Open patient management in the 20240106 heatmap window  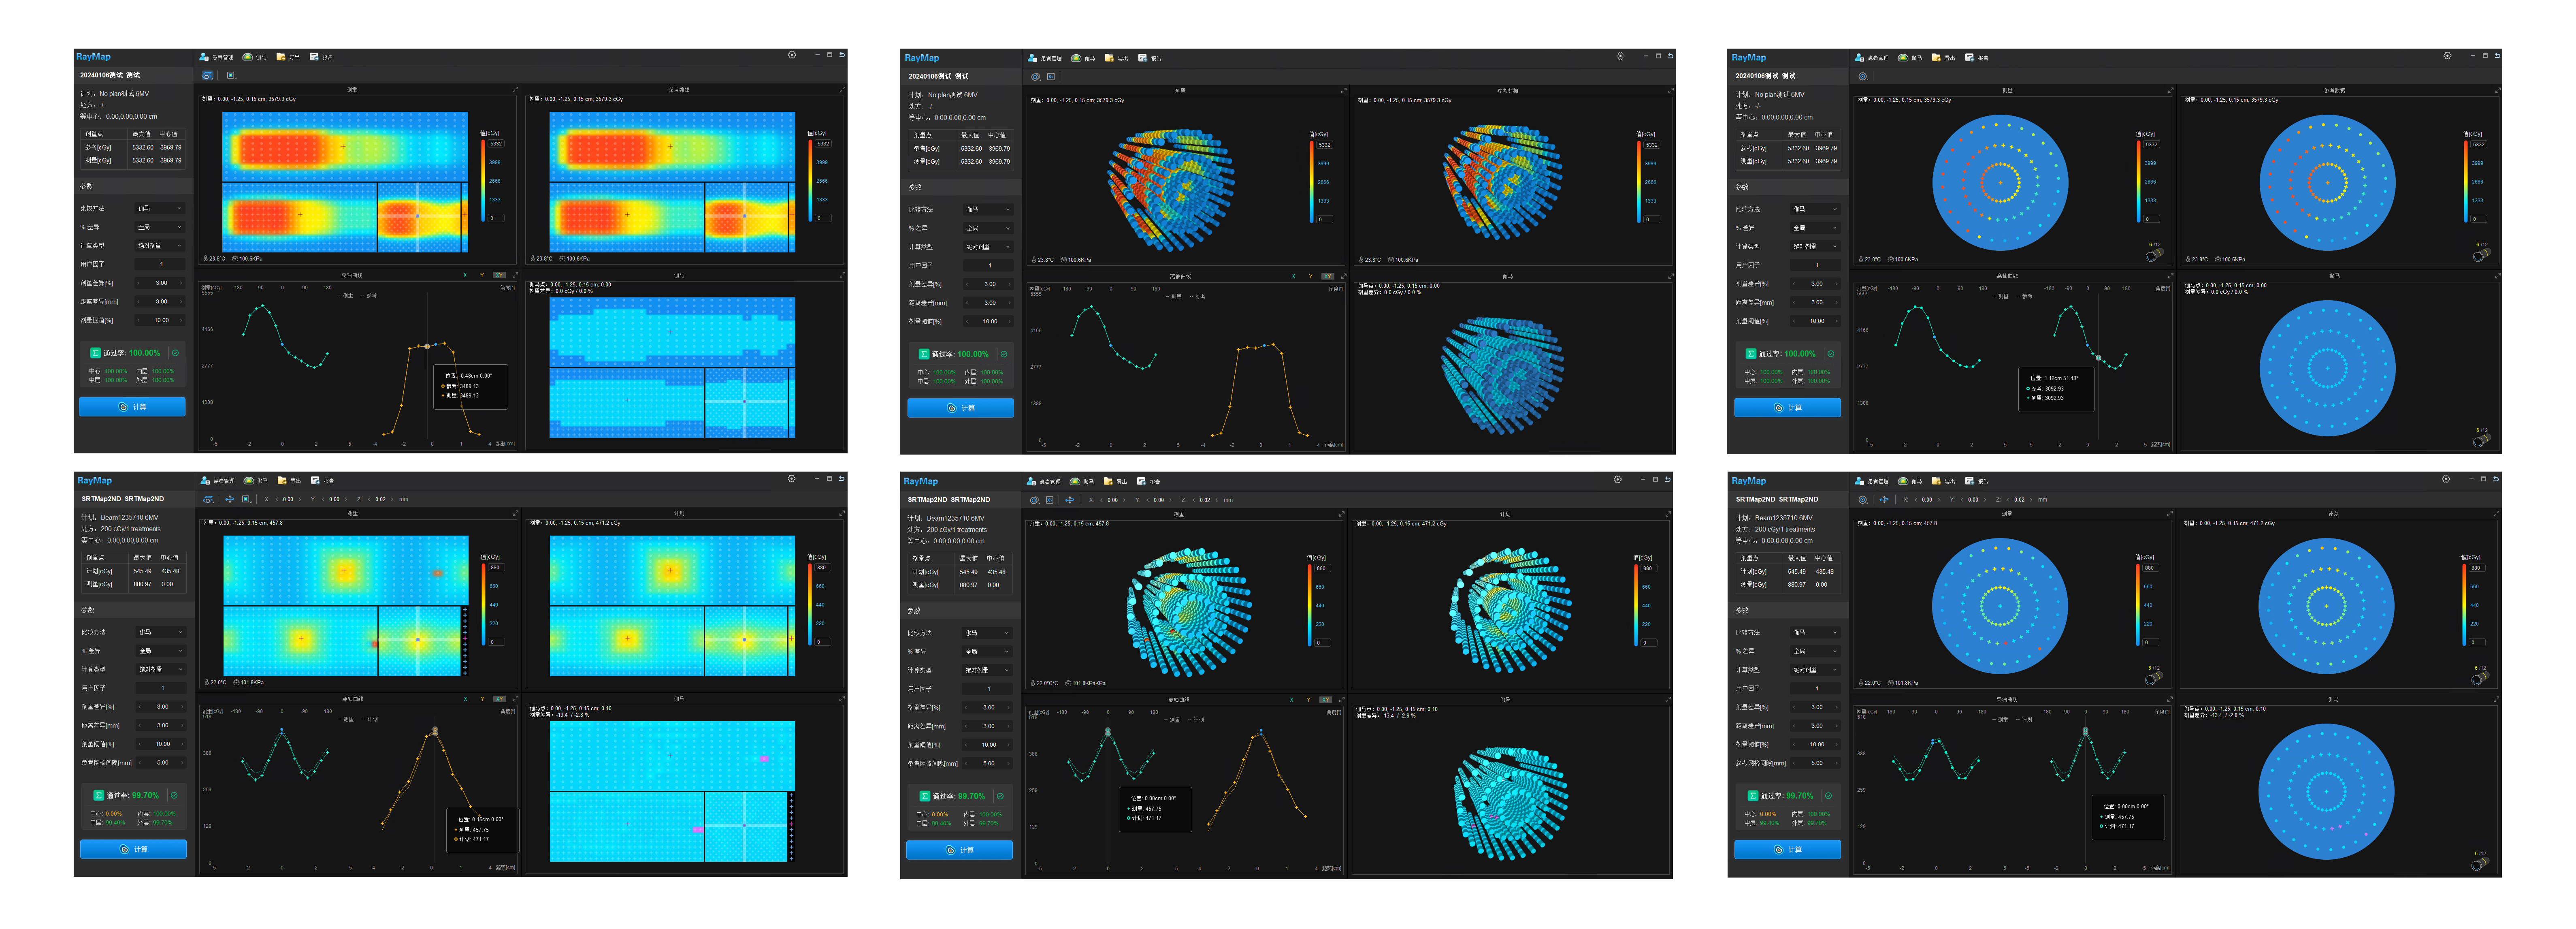point(216,57)
